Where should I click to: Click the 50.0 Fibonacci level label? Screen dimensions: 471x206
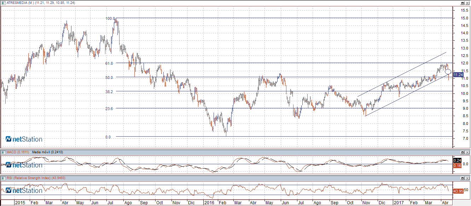(x=109, y=77)
